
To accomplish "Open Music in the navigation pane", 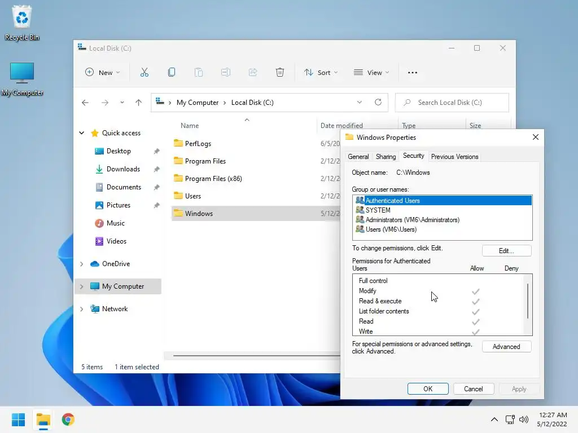I will 115,223.
